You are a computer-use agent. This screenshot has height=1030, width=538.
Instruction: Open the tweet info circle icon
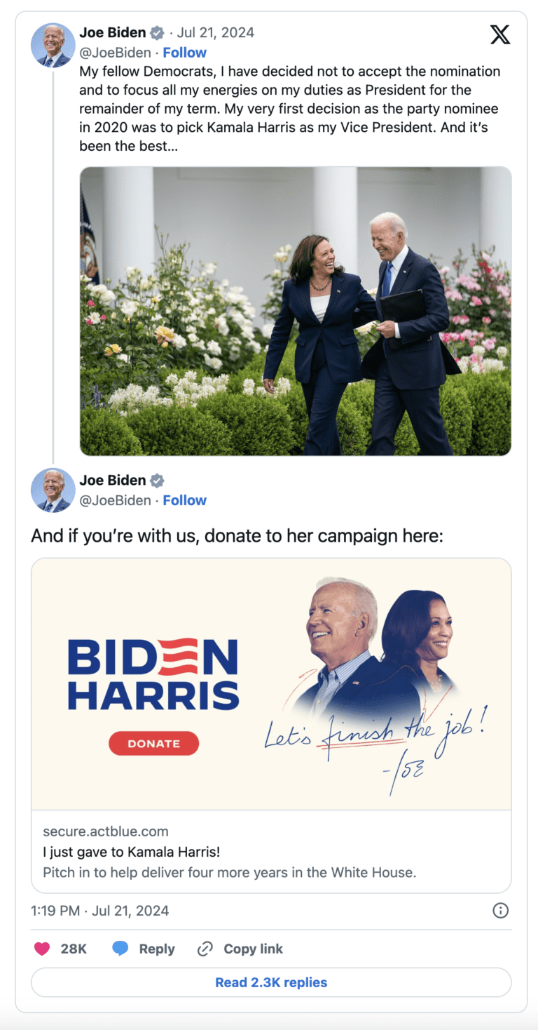point(501,911)
